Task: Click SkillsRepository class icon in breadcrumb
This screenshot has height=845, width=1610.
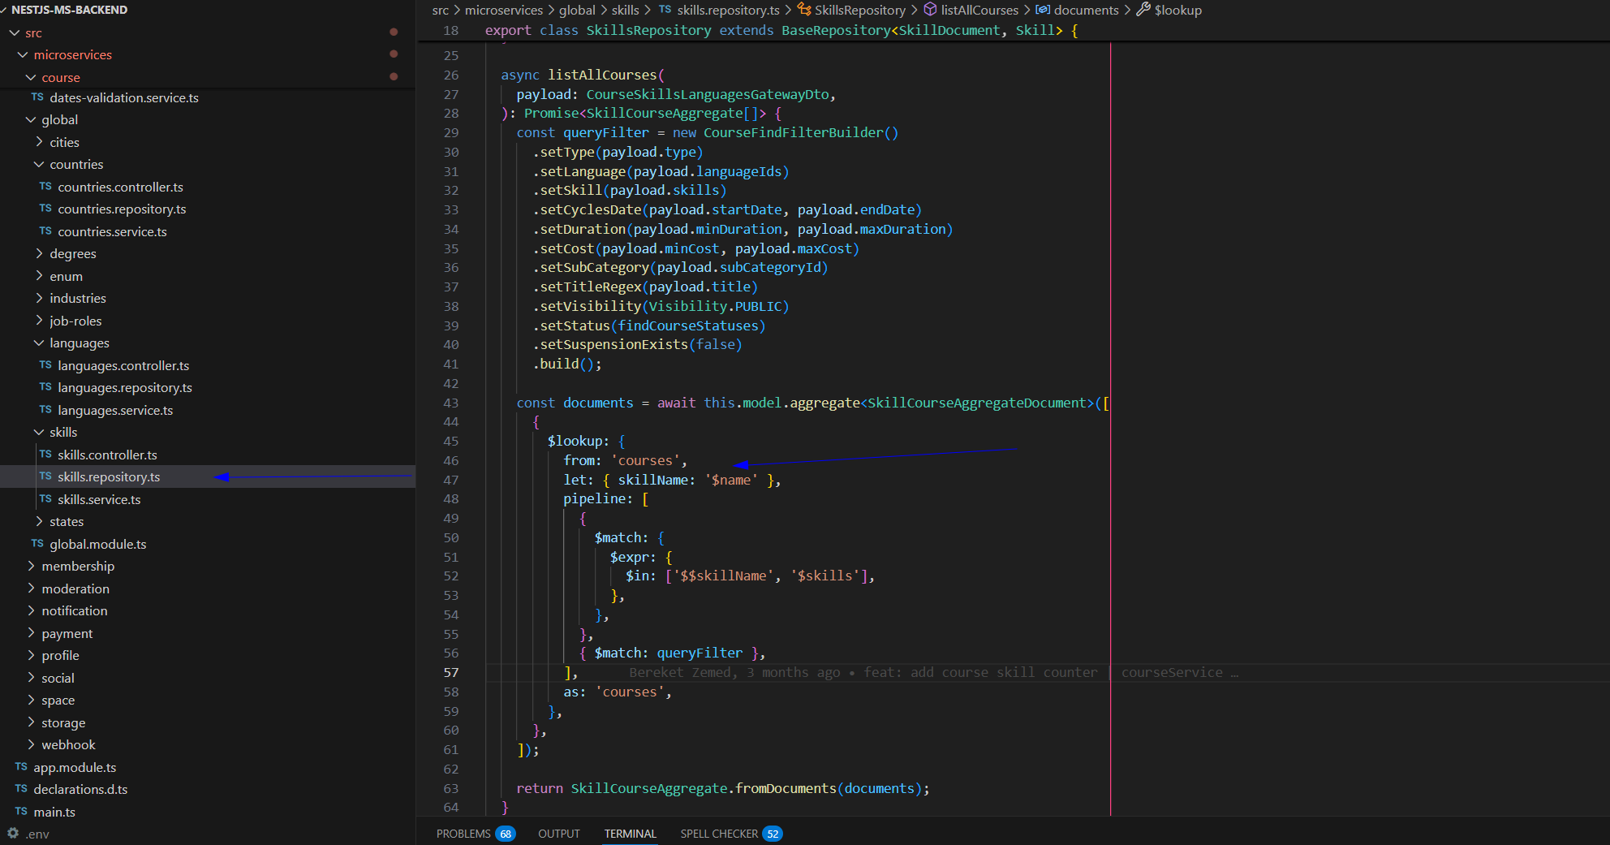Action: pyautogui.click(x=804, y=10)
